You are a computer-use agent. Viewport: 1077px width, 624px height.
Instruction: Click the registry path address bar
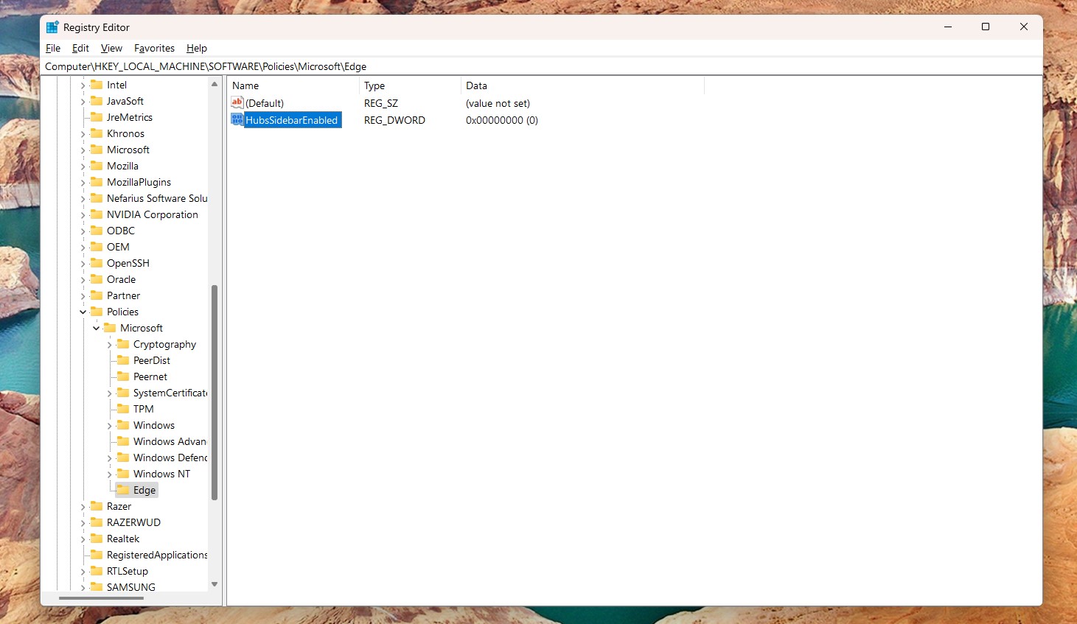click(541, 66)
